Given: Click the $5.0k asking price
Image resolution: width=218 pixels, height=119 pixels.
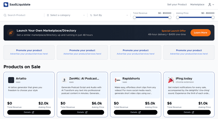Looking at the screenshot, I should coord(150,103).
